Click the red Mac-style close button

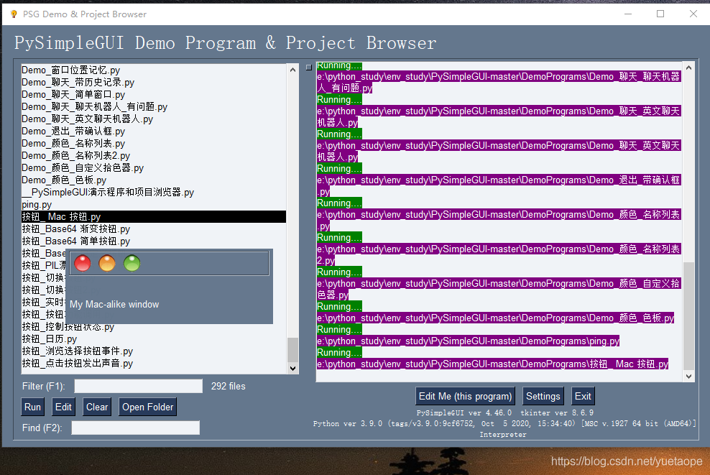(83, 263)
